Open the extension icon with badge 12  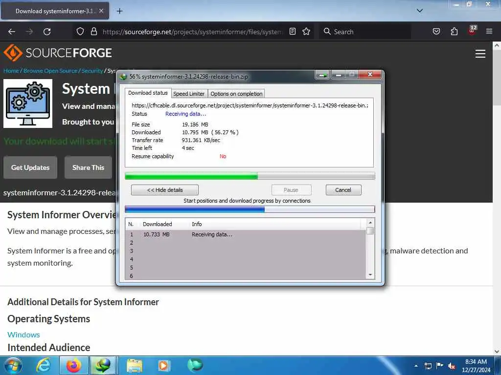click(x=472, y=30)
